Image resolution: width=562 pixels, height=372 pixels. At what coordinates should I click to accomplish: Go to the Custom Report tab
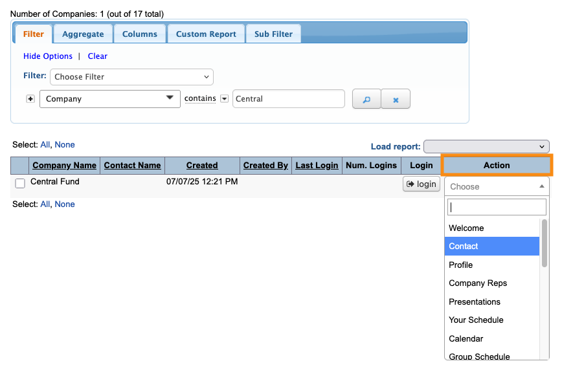pos(206,34)
